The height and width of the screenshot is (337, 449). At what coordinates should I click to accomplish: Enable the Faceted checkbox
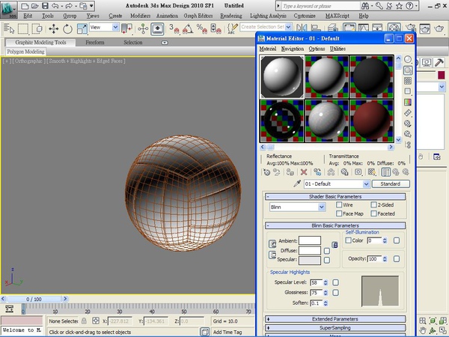tap(373, 213)
